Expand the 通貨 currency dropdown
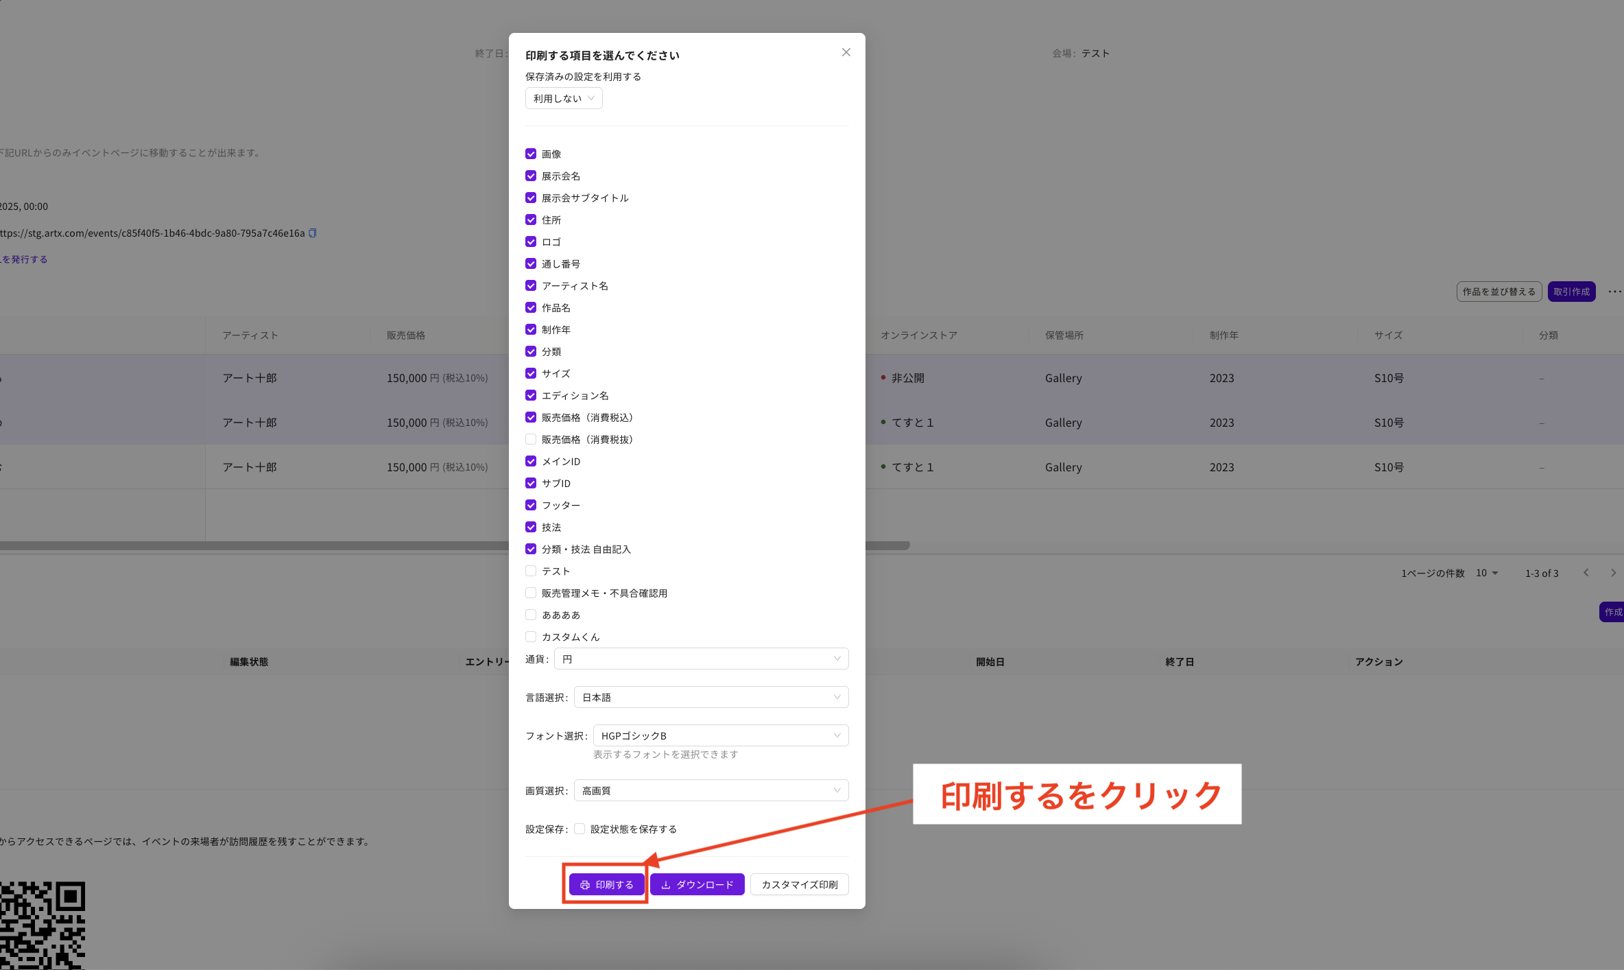The height and width of the screenshot is (970, 1624). pos(701,659)
